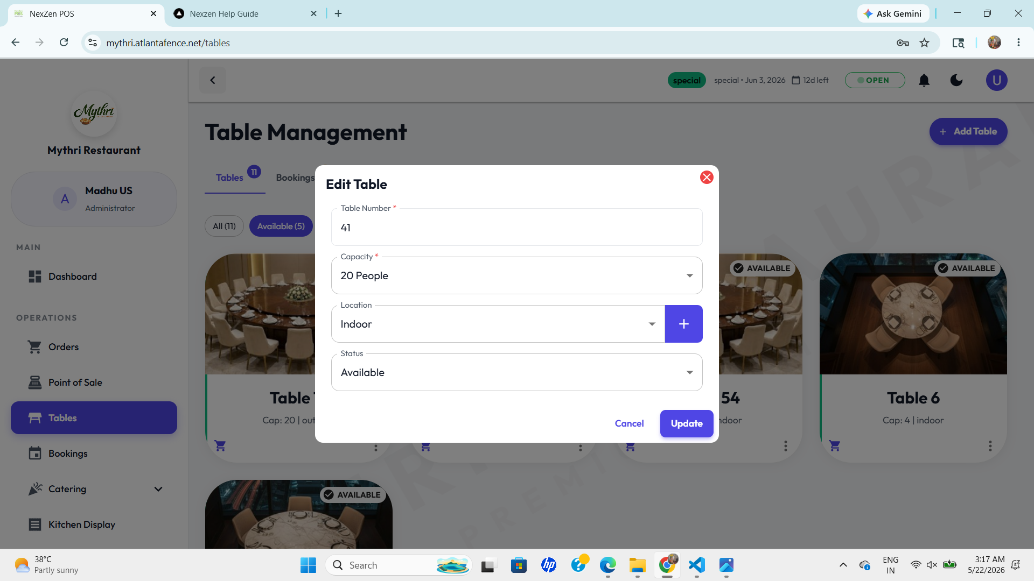Go back in browser history
Image resolution: width=1034 pixels, height=581 pixels.
pyautogui.click(x=16, y=42)
